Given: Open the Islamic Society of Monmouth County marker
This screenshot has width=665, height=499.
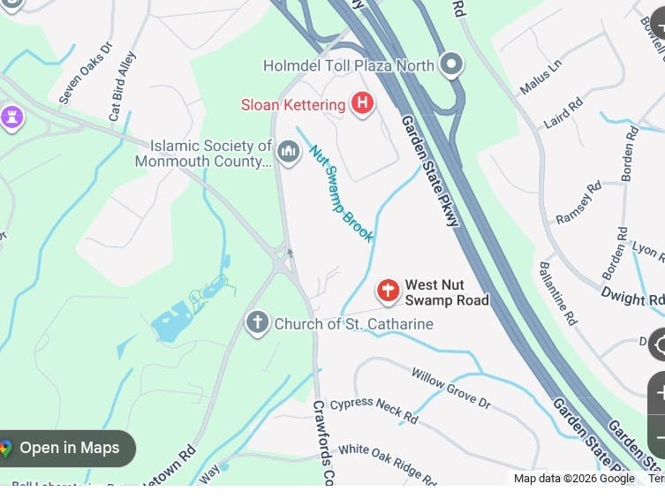Looking at the screenshot, I should 289,153.
